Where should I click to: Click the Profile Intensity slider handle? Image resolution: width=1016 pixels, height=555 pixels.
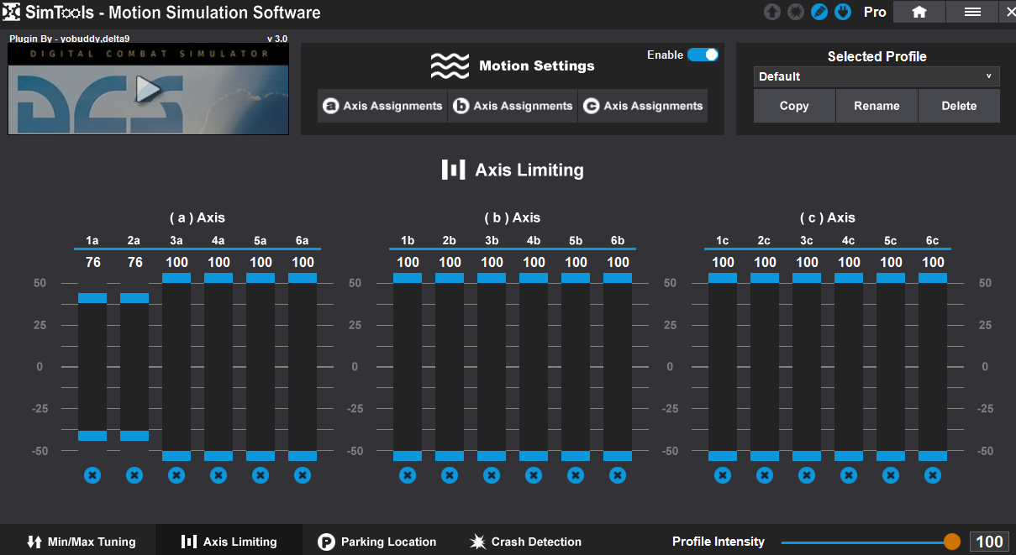tap(951, 542)
